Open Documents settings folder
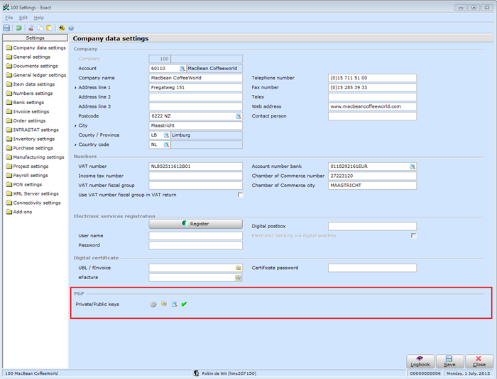Screen dimensions: 497x379 point(32,66)
